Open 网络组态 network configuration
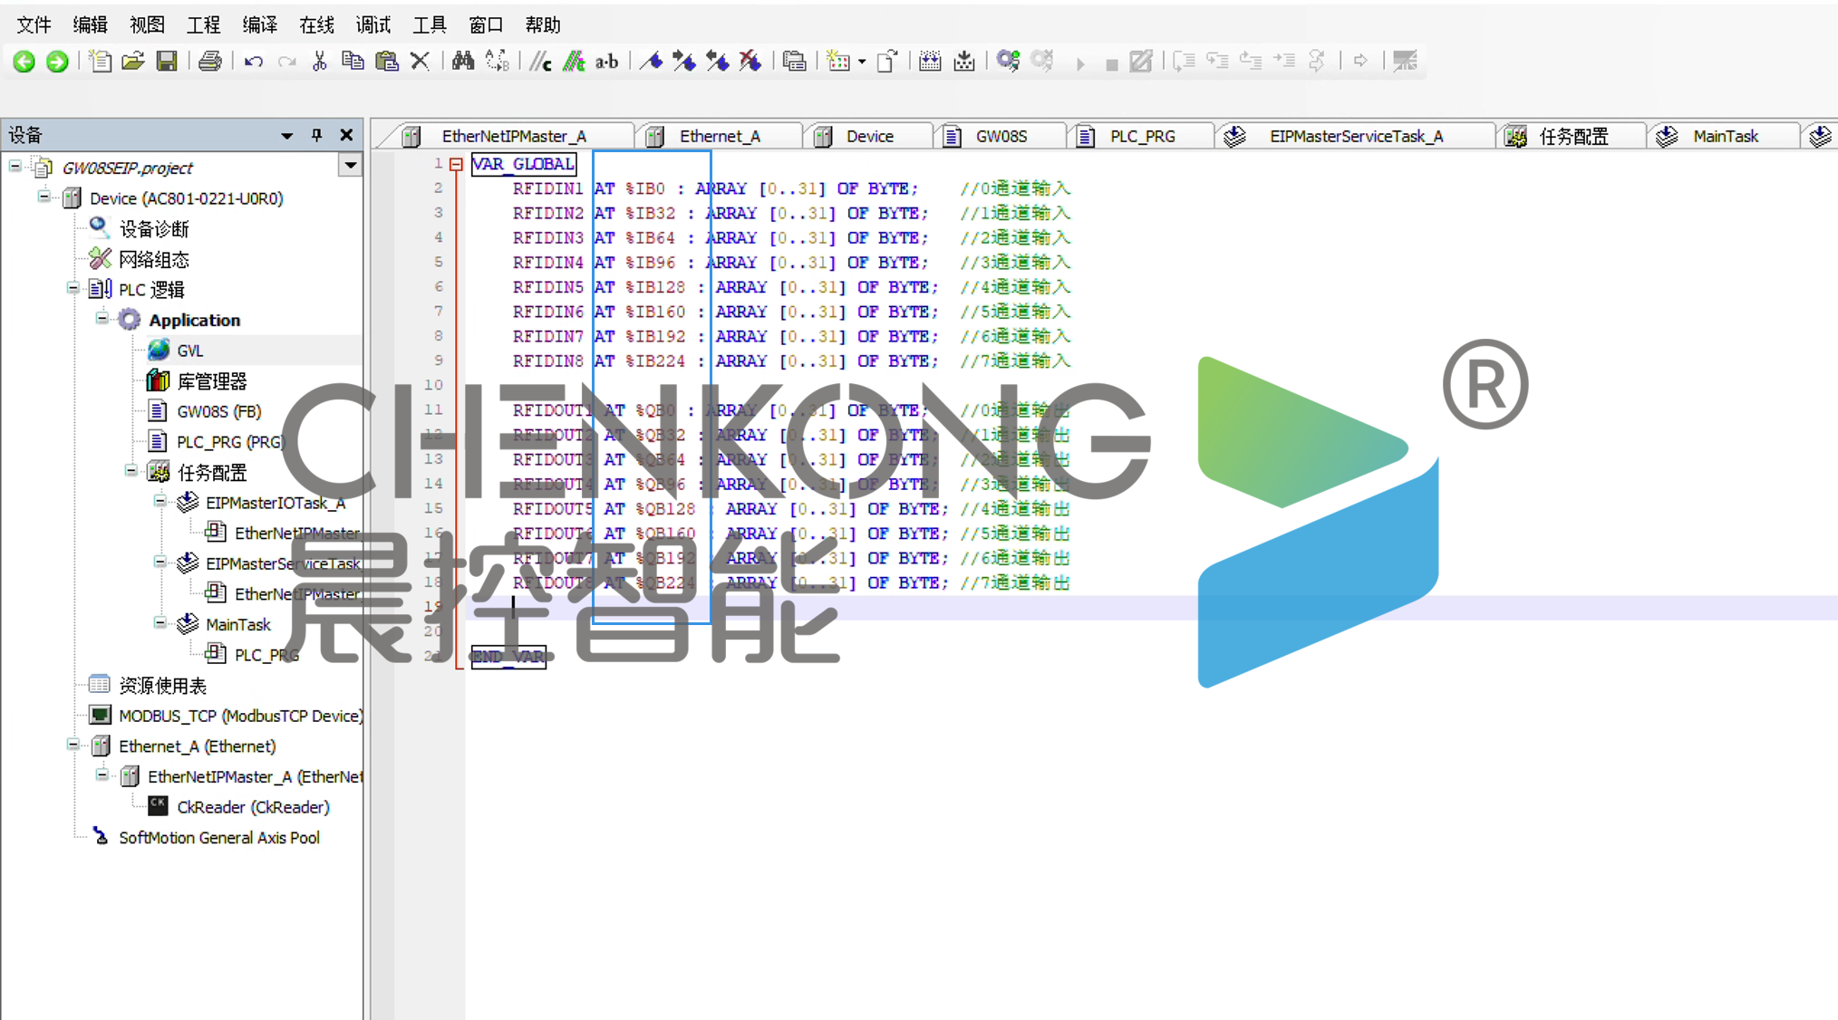Screen dimensions: 1838x1020 (x=154, y=260)
